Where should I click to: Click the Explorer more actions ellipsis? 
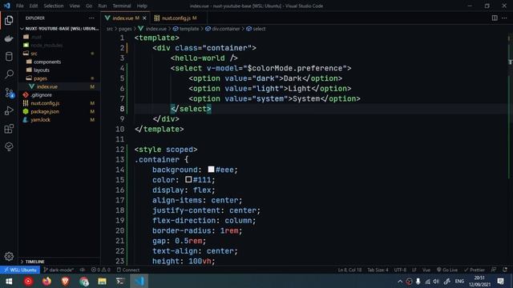click(91, 18)
